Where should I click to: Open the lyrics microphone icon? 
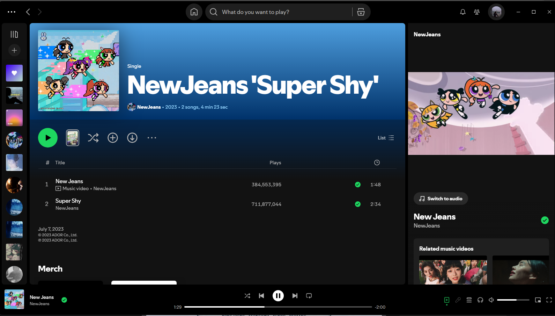click(x=458, y=300)
